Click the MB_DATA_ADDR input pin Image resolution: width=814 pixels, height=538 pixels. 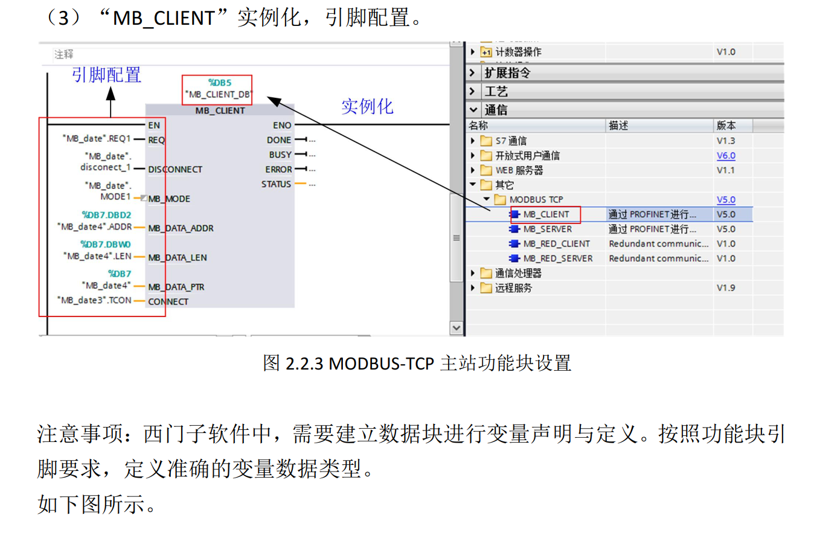[181, 228]
